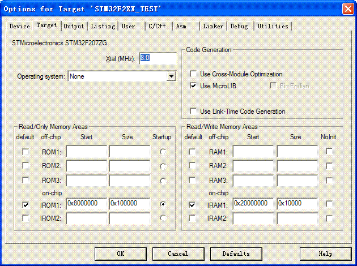Open Help for target options
Screen dimensions: 357x266
click(326, 254)
